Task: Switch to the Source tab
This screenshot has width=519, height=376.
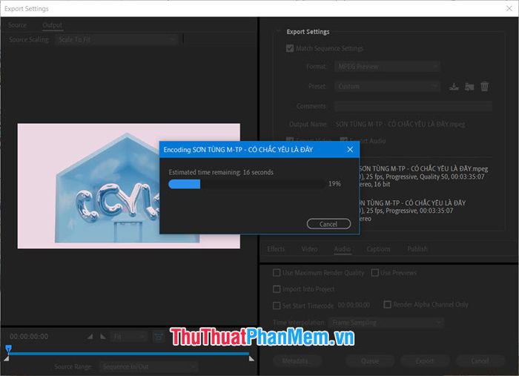Action: pos(17,25)
